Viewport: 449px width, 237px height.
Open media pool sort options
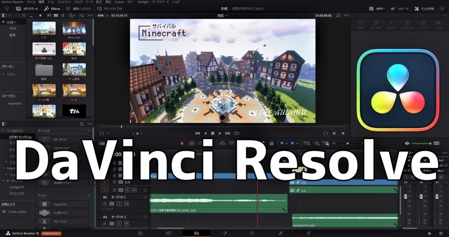click(82, 16)
